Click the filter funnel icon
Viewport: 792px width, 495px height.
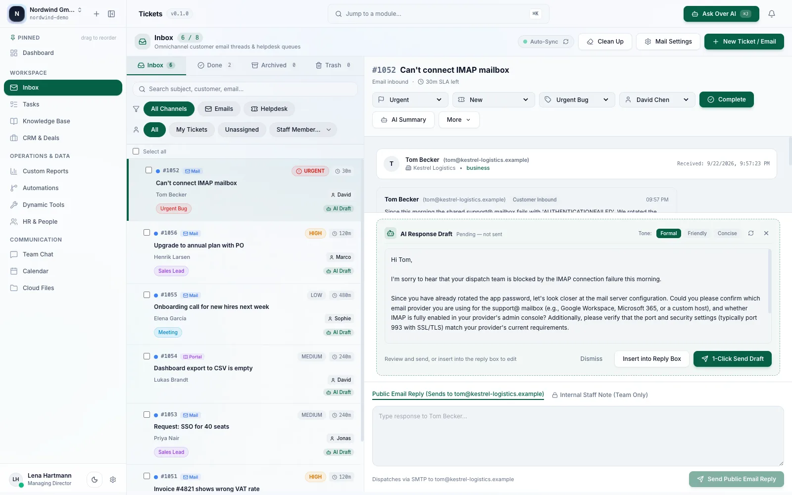pyautogui.click(x=136, y=109)
